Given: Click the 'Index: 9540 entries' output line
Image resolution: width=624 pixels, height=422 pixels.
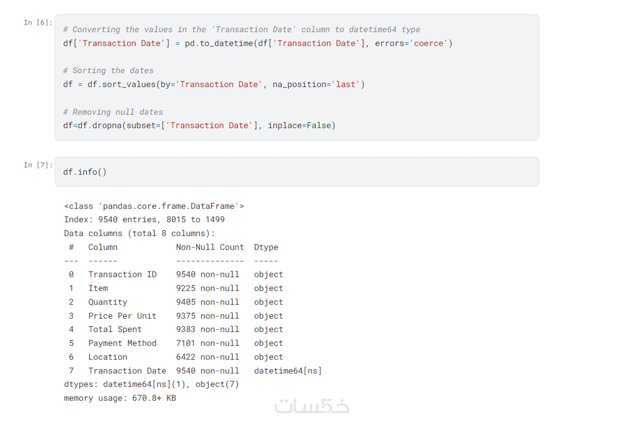Looking at the screenshot, I should tap(145, 220).
